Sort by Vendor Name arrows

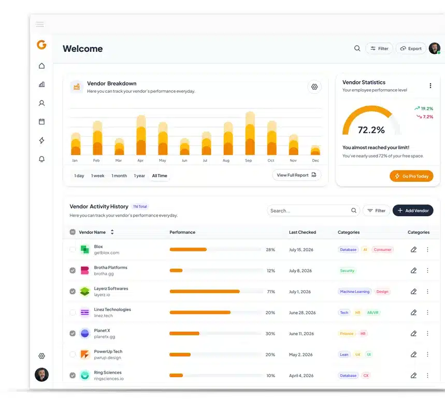tap(112, 232)
